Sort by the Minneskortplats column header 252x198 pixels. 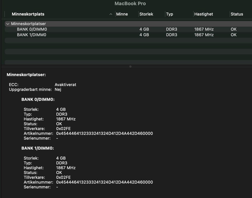28,14
